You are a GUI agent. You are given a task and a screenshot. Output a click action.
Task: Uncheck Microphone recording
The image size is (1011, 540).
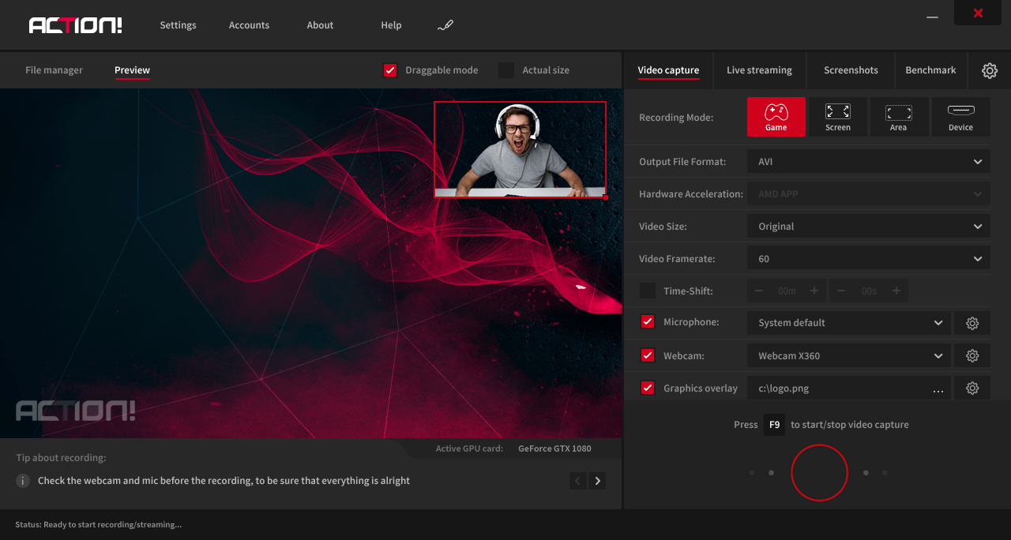coord(648,322)
